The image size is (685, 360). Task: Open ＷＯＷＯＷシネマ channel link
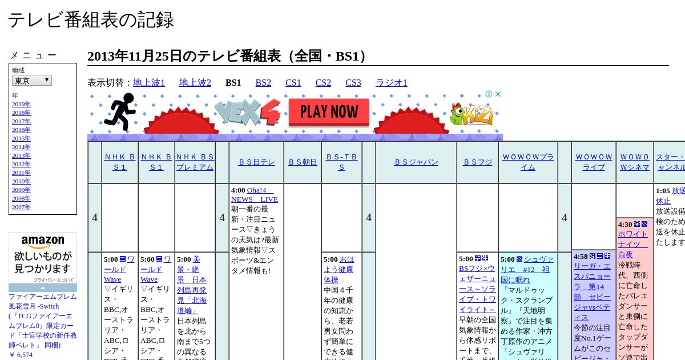click(x=635, y=162)
